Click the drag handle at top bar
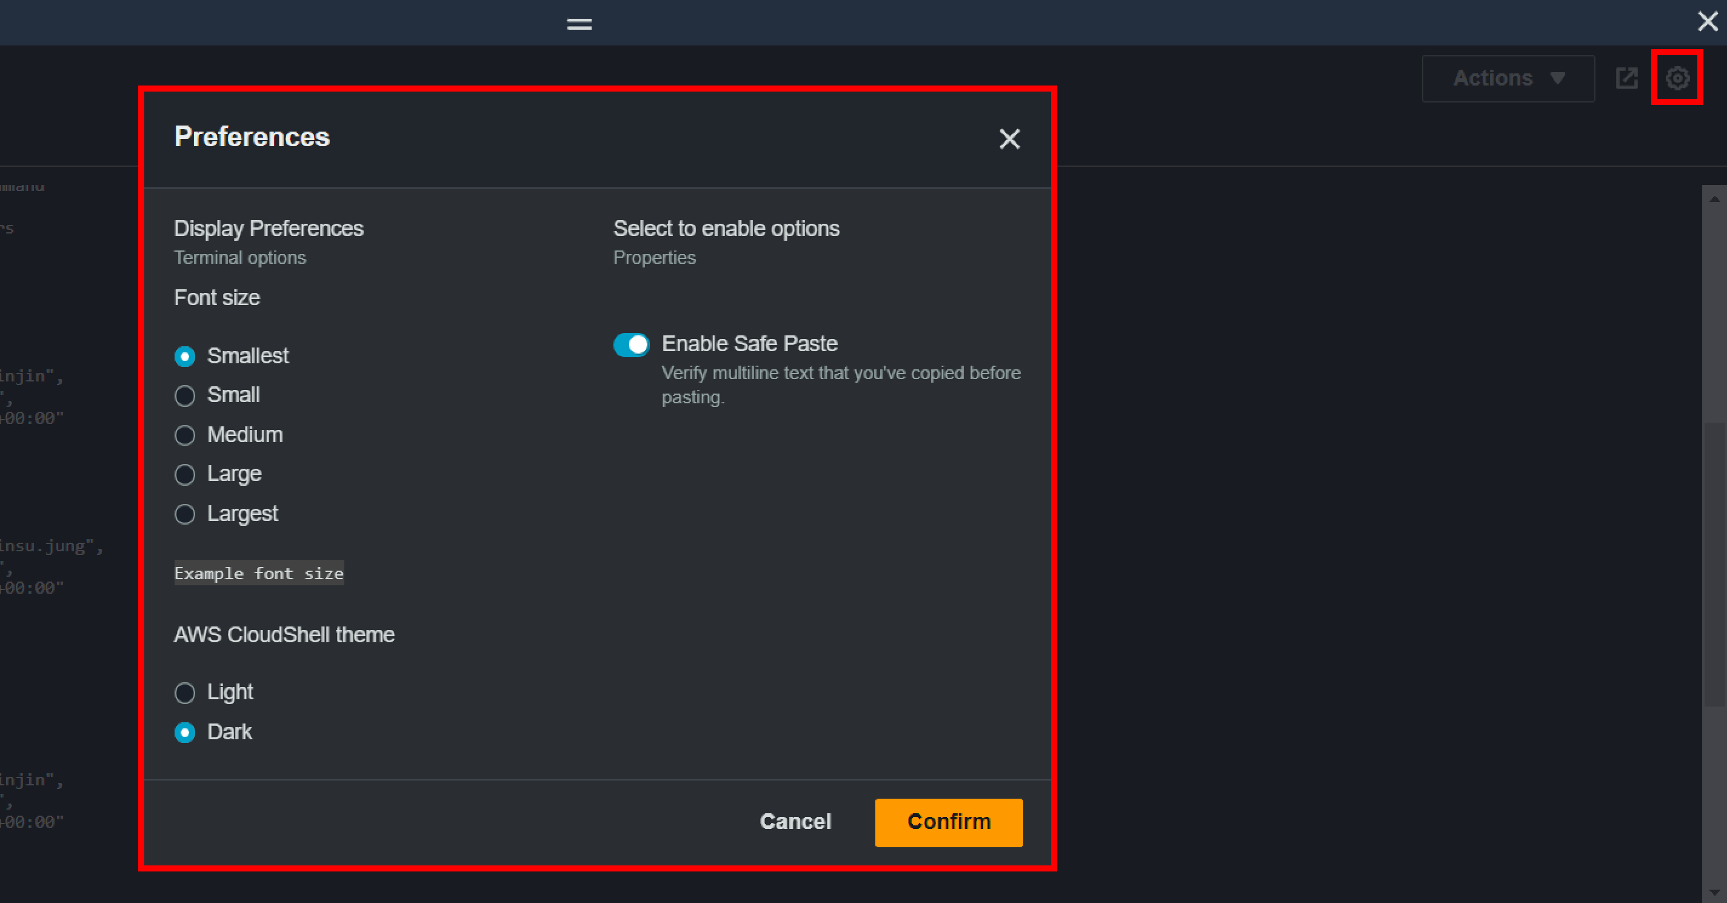 point(580,24)
